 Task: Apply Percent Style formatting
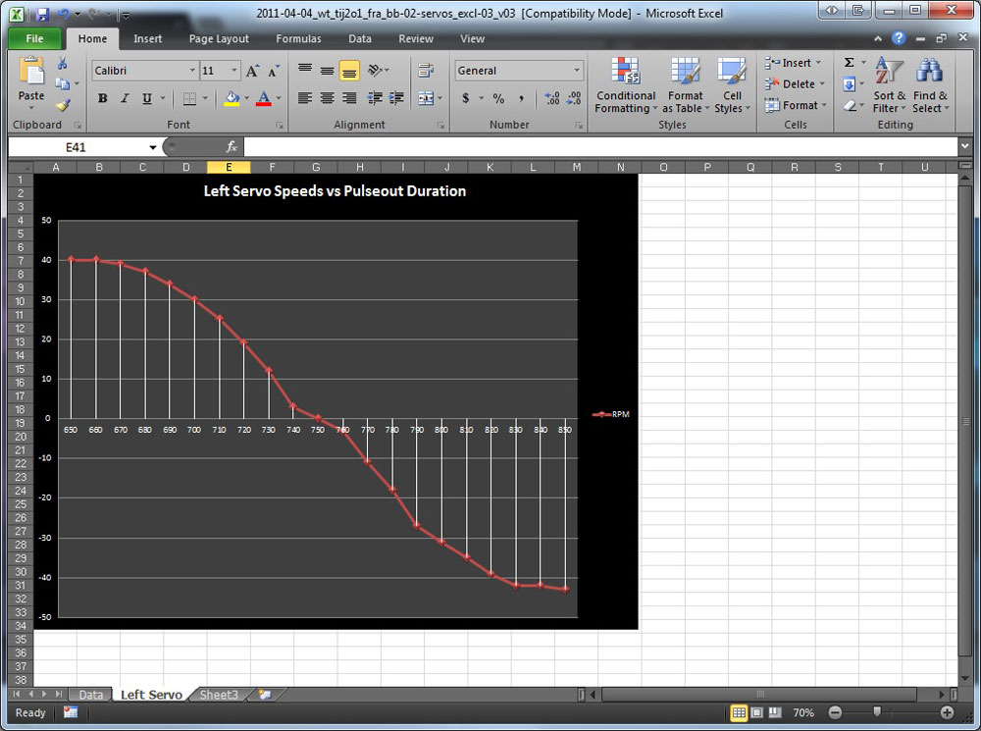[x=498, y=98]
